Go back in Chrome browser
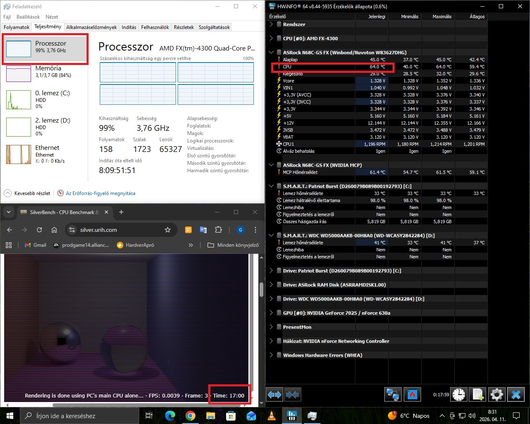This screenshot has width=530, height=424. point(10,230)
